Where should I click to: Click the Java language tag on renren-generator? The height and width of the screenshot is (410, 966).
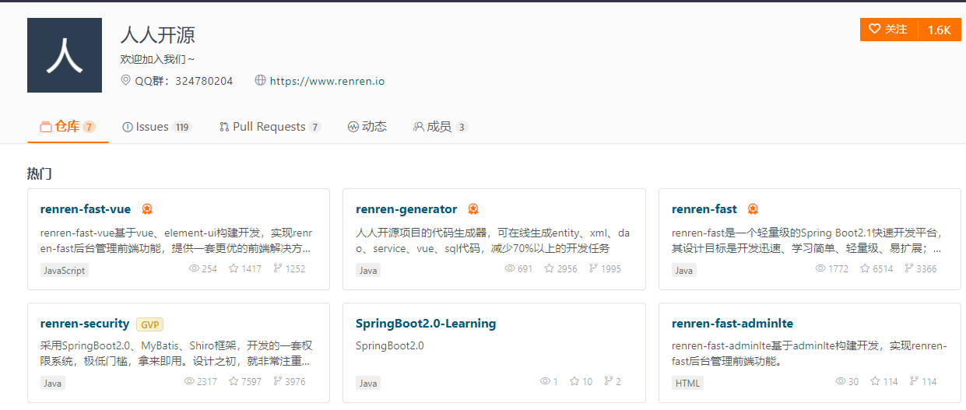click(x=368, y=270)
